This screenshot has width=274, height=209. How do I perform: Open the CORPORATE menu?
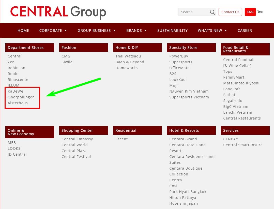[x=51, y=31]
